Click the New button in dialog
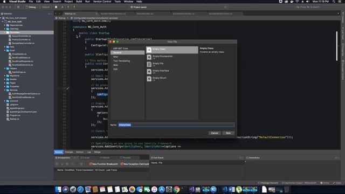Screen dimensions: 345x194 pyautogui.click(x=228, y=133)
